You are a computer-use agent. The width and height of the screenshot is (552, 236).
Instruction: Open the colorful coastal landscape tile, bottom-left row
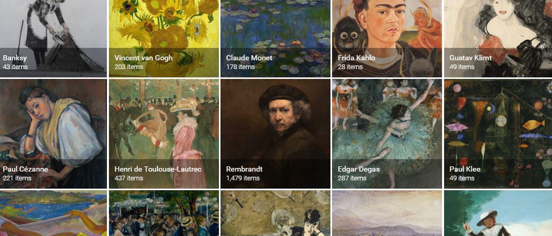[x=53, y=213]
